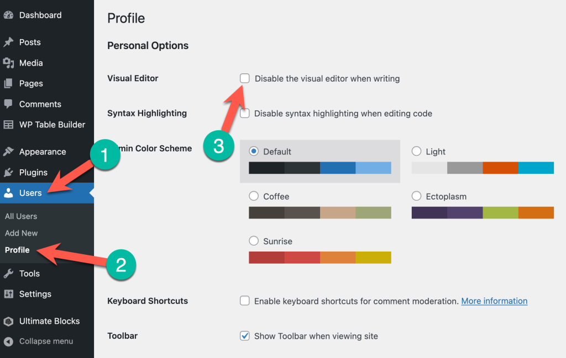
Task: Open All Users submenu item
Action: pyautogui.click(x=21, y=216)
